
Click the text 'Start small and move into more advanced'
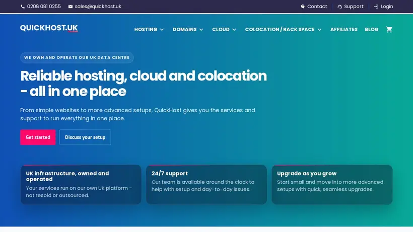pos(330,182)
